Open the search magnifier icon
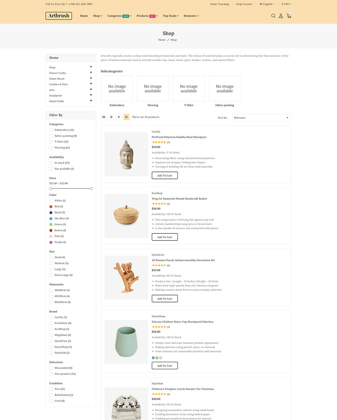 [273, 16]
